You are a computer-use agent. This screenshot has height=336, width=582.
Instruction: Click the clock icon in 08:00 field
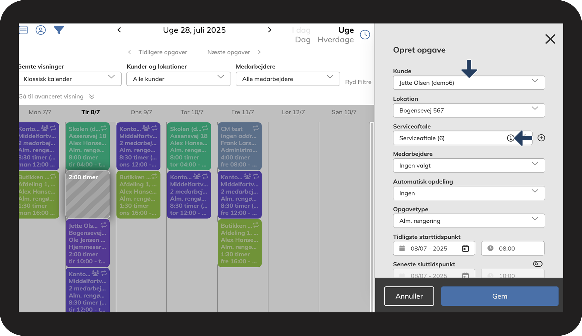tap(490, 248)
